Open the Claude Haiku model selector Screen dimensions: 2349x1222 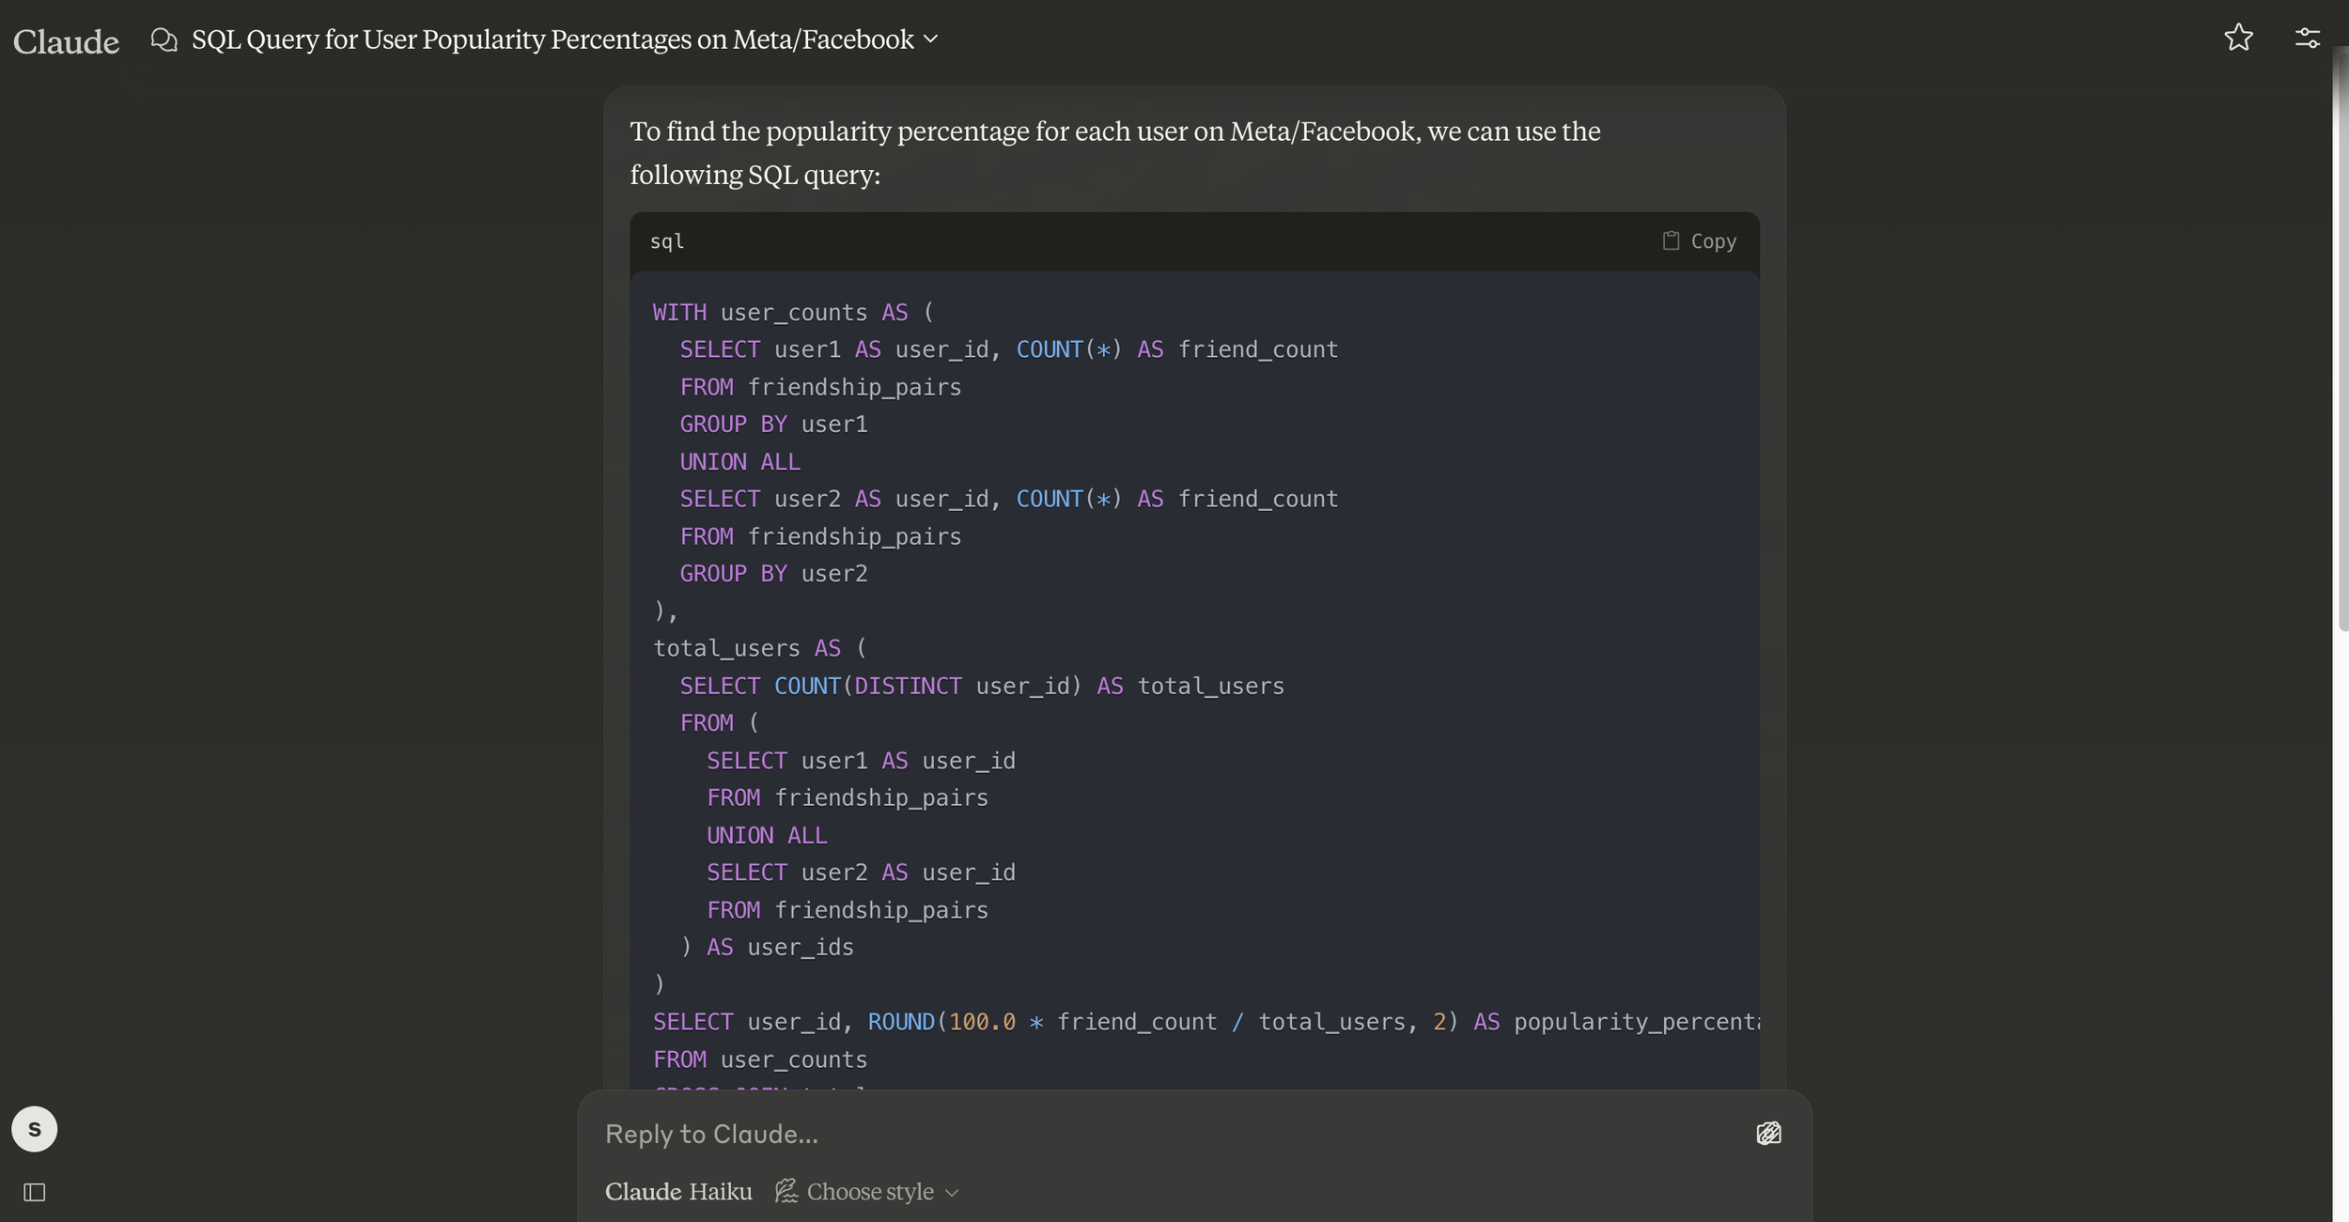(678, 1191)
